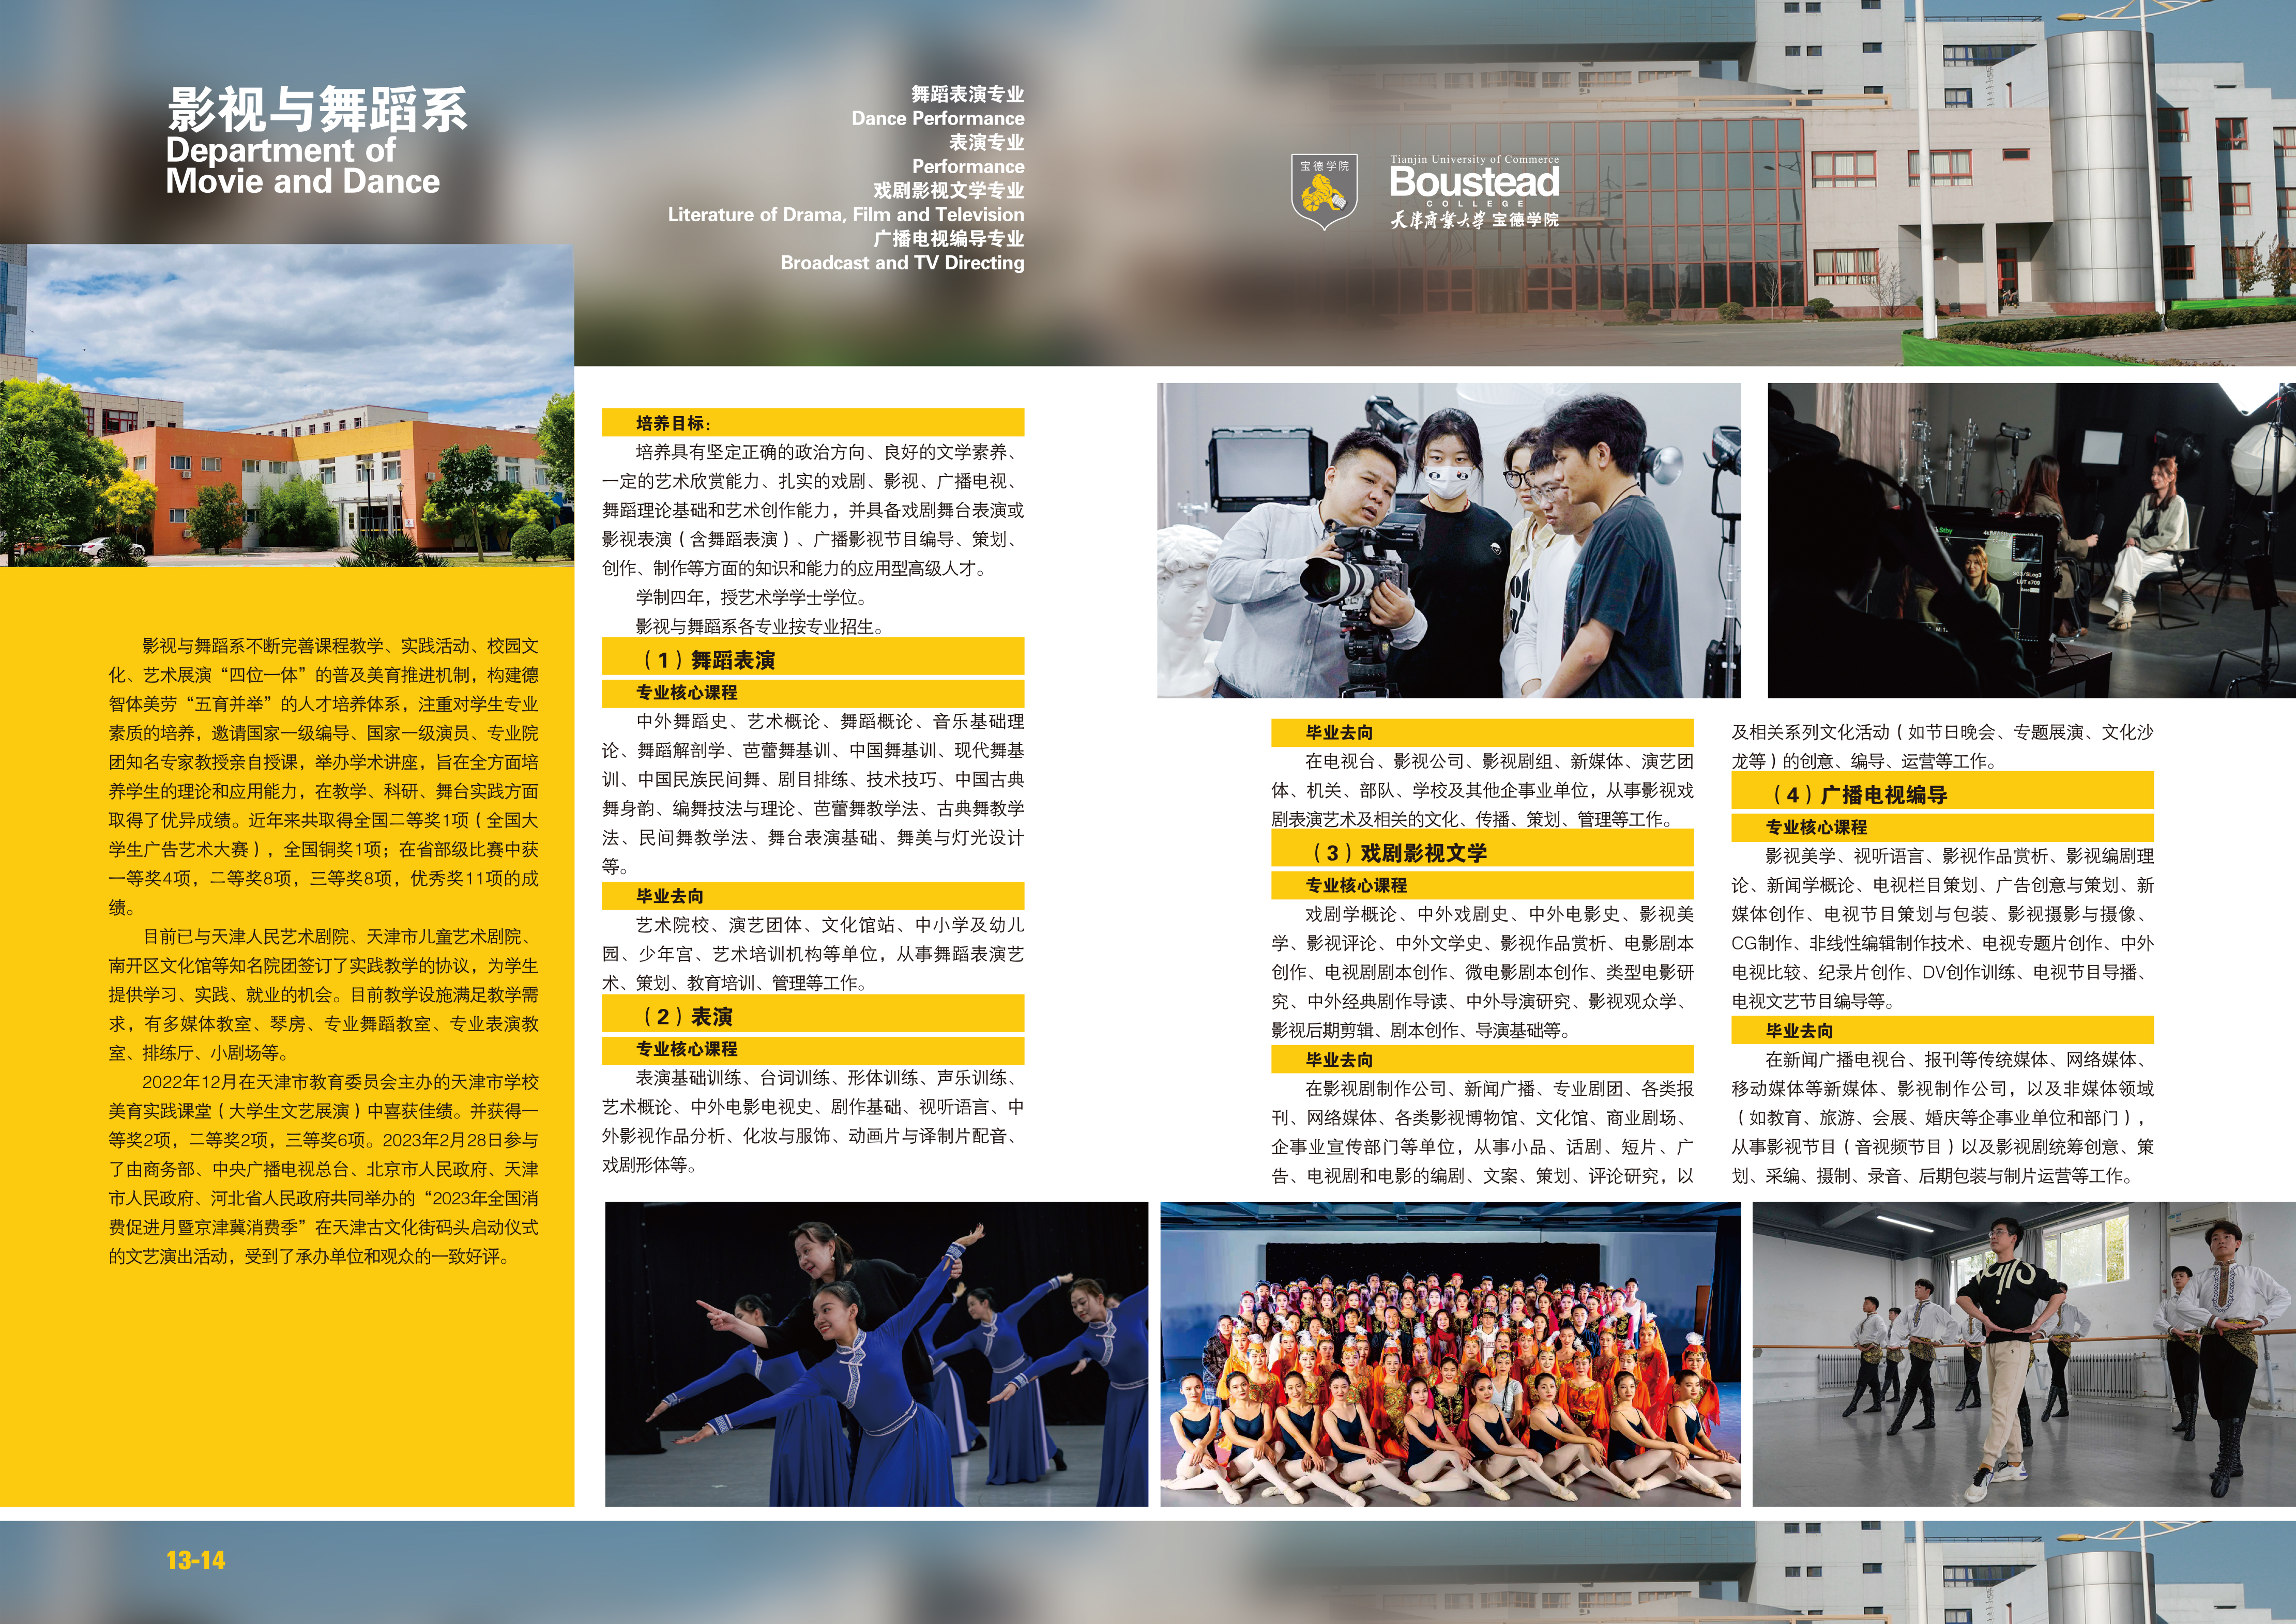Viewport: 2296px width, 1624px height.
Task: Click Tianjin University of Commerce caption
Action: (1474, 159)
